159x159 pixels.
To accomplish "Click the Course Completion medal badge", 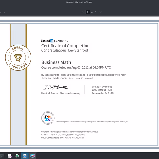I will tap(18, 58).
